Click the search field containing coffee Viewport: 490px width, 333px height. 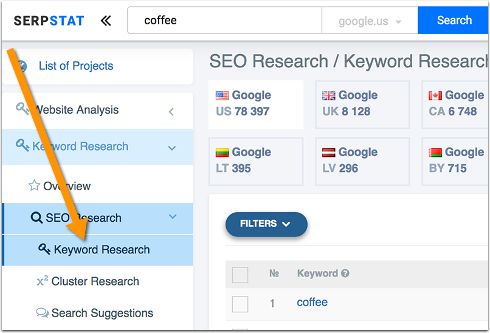[224, 21]
